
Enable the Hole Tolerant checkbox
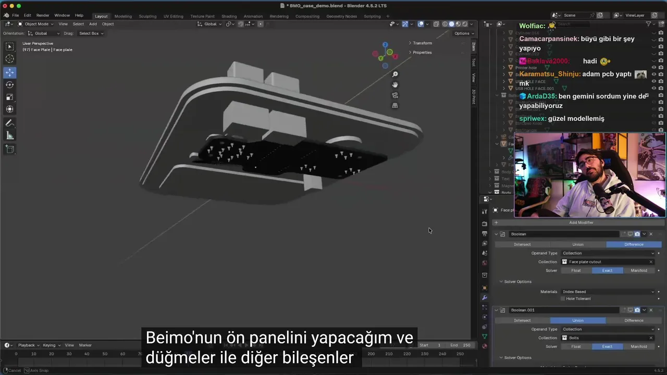click(x=563, y=298)
